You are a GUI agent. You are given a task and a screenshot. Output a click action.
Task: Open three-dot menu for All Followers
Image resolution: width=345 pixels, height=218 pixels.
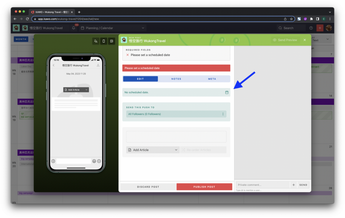click(x=223, y=114)
